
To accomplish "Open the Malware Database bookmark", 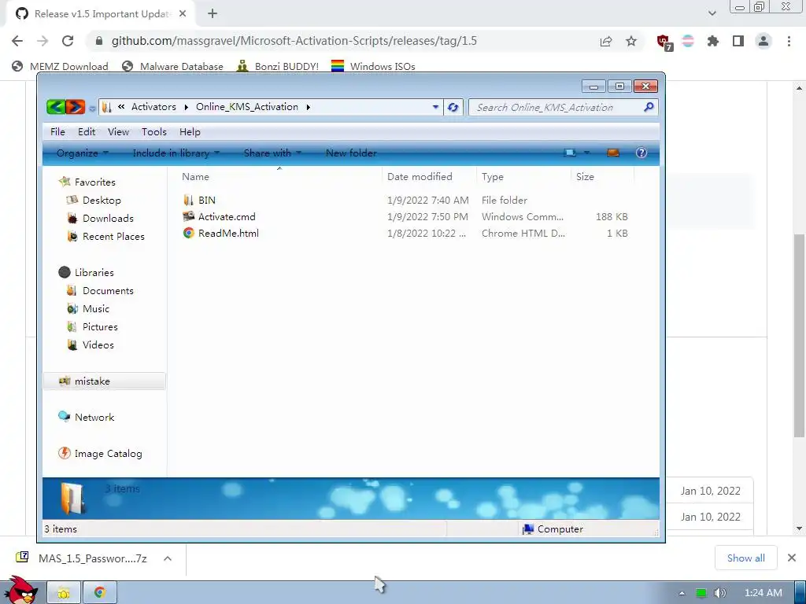I will tap(172, 66).
